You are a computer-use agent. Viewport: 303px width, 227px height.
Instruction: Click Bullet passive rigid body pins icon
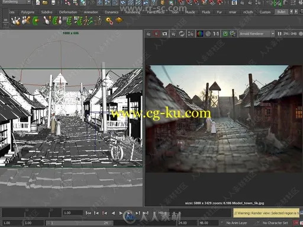26,21
